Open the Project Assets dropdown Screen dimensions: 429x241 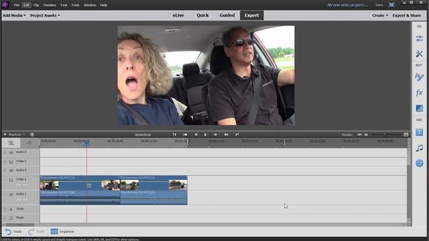tap(45, 15)
